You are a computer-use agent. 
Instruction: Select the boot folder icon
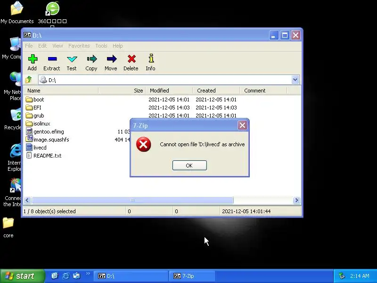point(29,100)
